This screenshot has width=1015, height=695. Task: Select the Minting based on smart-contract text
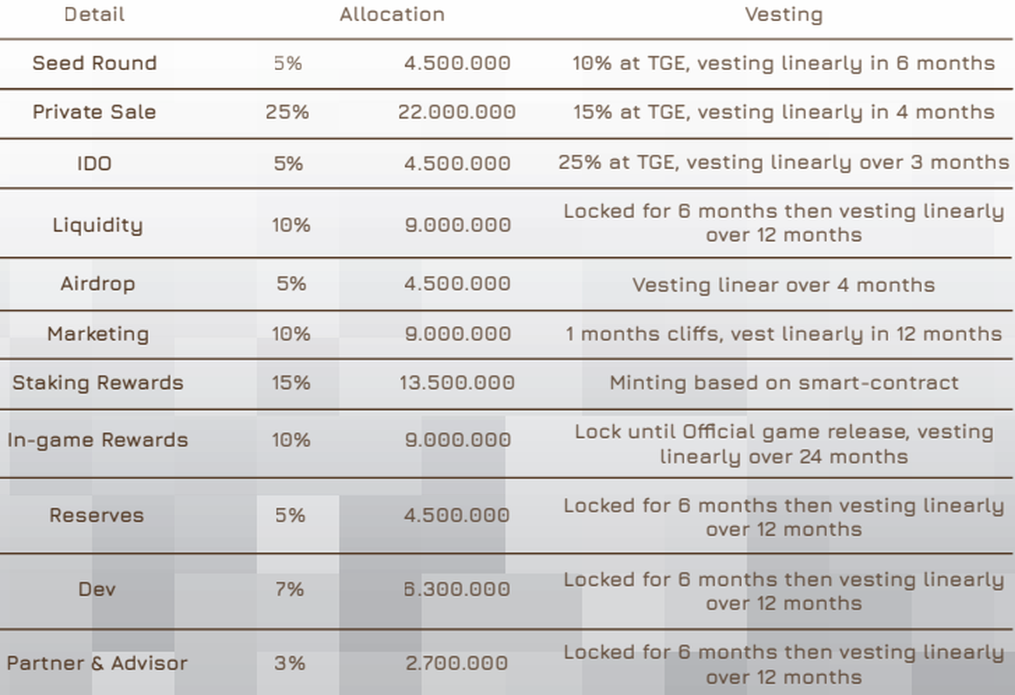tap(783, 383)
